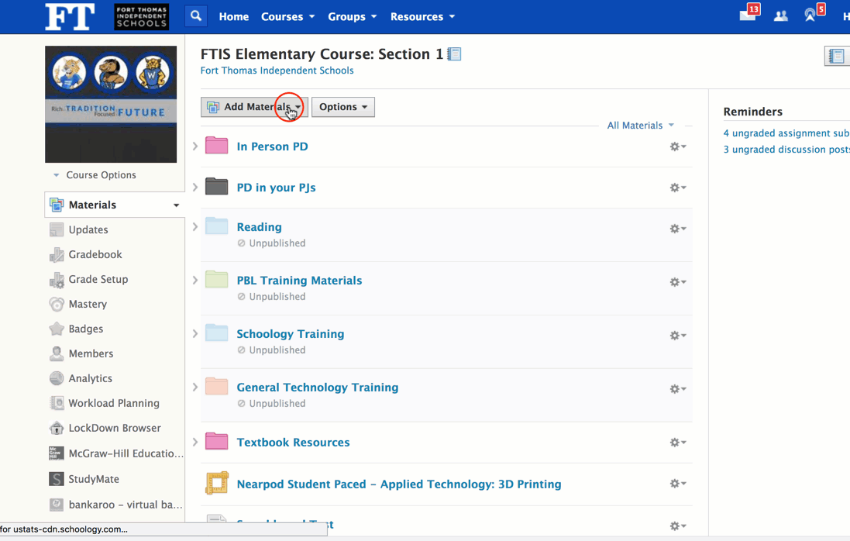Expand the General Technology Training chevron
The width and height of the screenshot is (850, 541).
(x=195, y=387)
